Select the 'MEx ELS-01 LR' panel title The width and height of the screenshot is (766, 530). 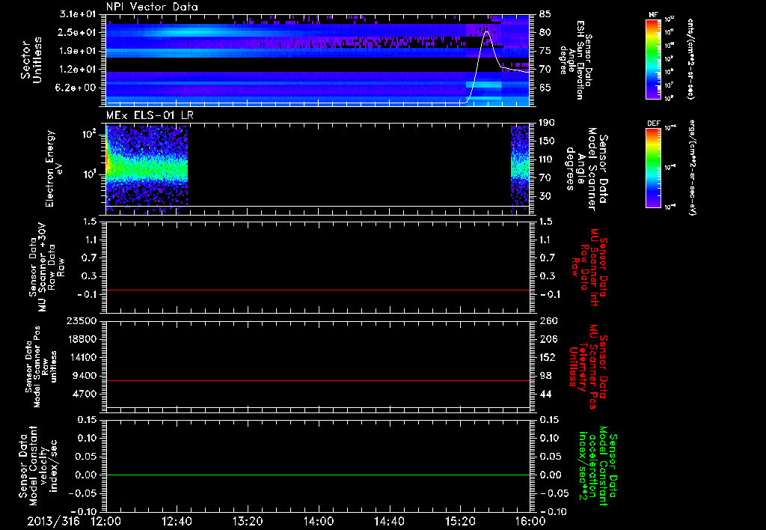150,115
